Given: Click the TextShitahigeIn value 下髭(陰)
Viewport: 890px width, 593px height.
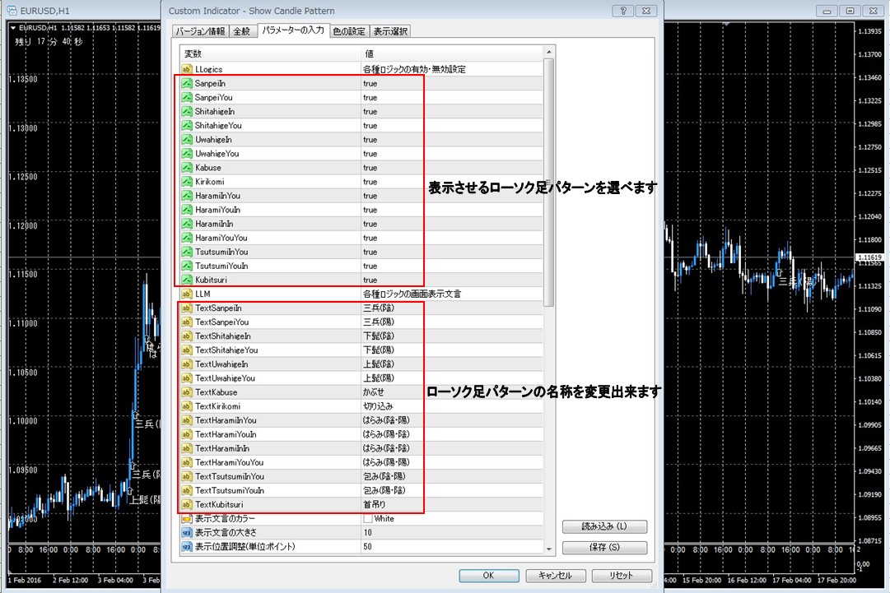Looking at the screenshot, I should (x=379, y=336).
